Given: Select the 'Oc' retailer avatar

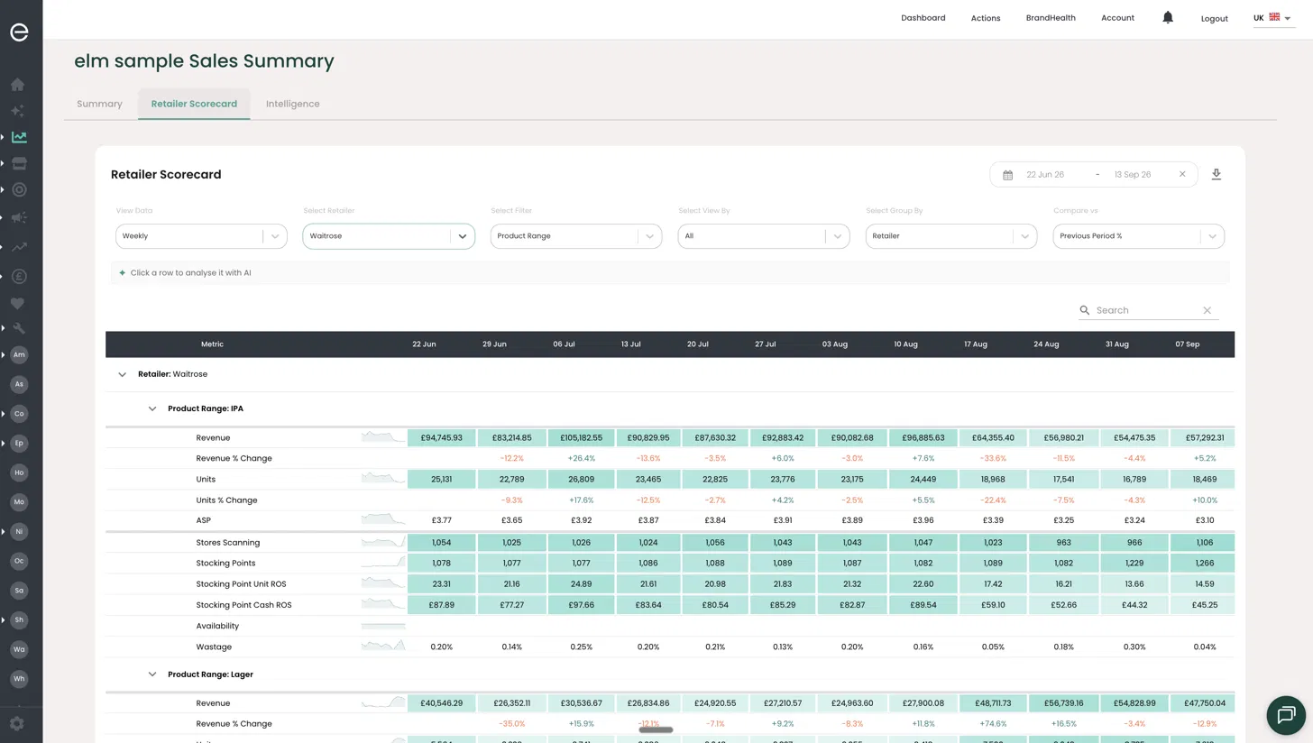Looking at the screenshot, I should pos(19,561).
